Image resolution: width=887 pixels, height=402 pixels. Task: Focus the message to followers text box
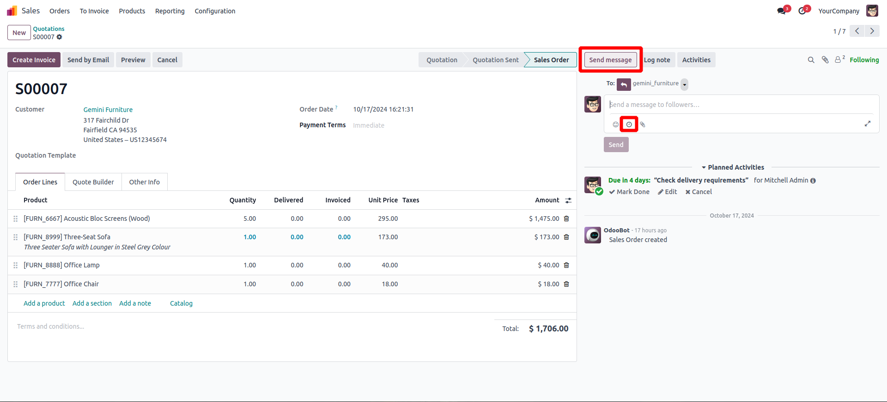point(741,105)
